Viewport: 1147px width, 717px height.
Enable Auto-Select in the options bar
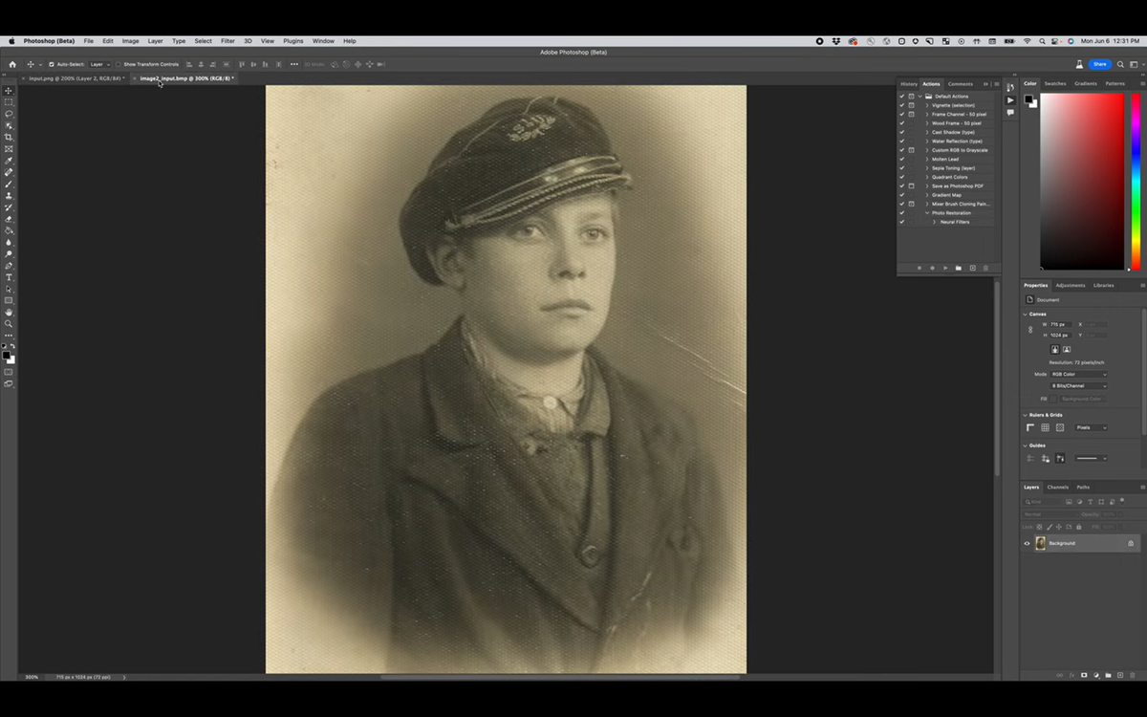click(53, 64)
